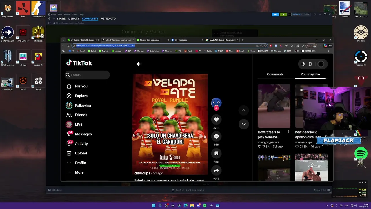Click the phone app icon on TikTok header

(x=310, y=64)
